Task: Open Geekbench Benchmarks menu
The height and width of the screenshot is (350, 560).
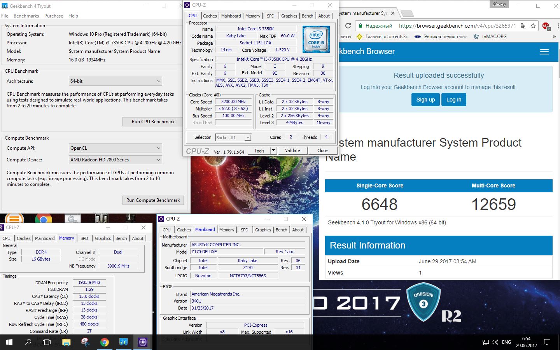Action: click(x=26, y=16)
